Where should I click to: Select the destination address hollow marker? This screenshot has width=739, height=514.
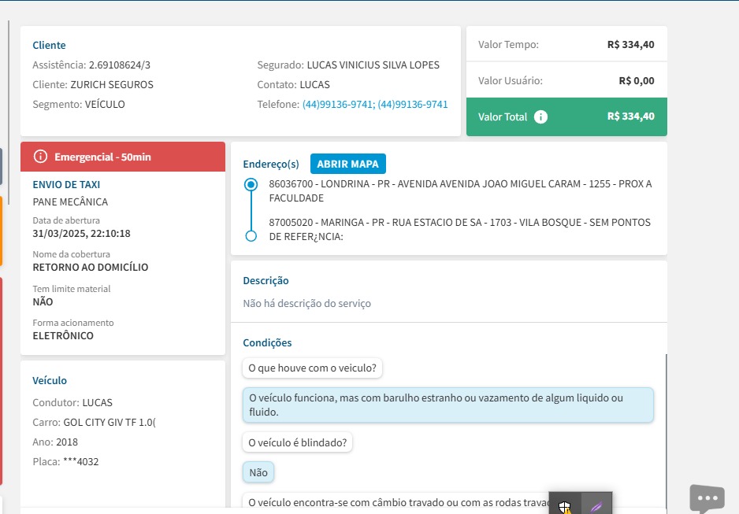pyautogui.click(x=251, y=236)
